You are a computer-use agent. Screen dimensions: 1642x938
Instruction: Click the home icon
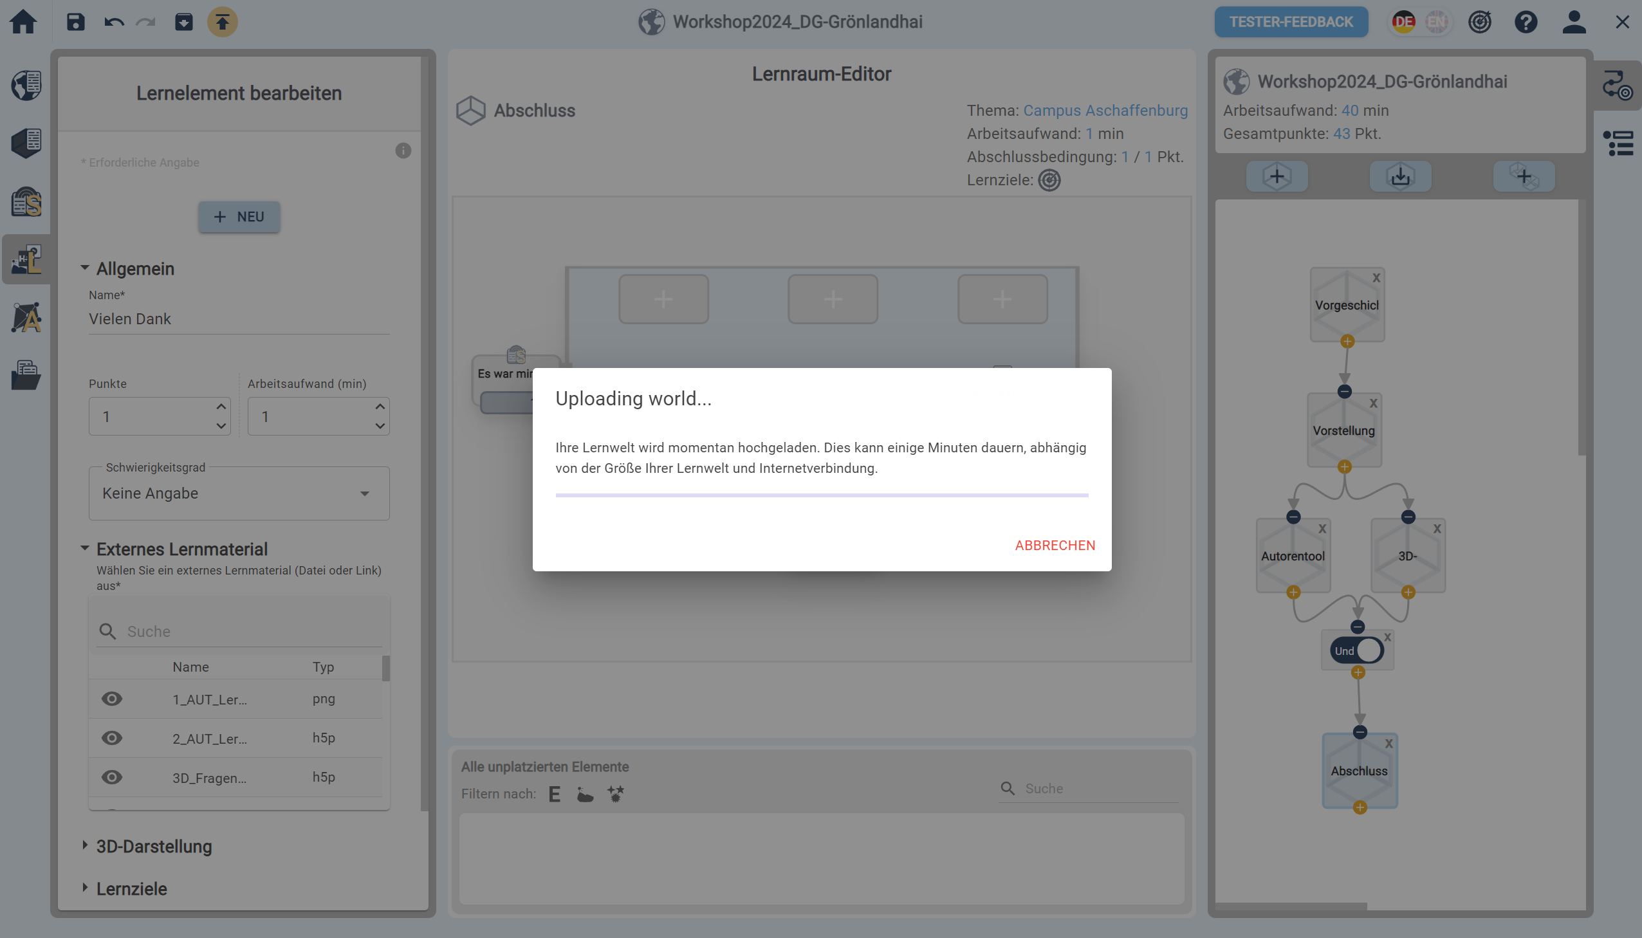pyautogui.click(x=23, y=22)
